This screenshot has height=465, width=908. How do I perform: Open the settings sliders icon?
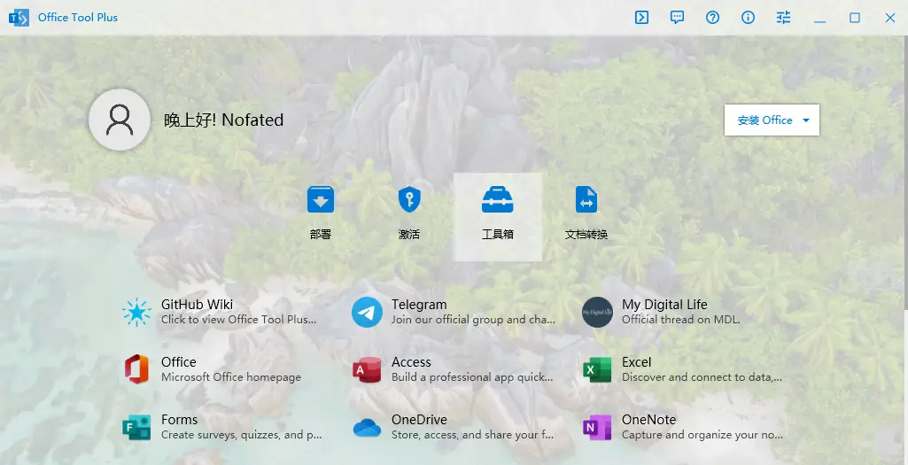[784, 18]
